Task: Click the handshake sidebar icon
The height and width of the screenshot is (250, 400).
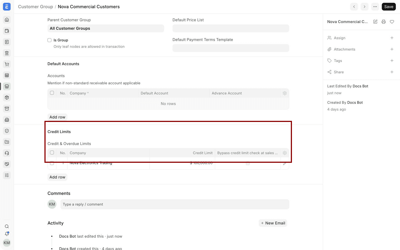Action: coord(7,164)
